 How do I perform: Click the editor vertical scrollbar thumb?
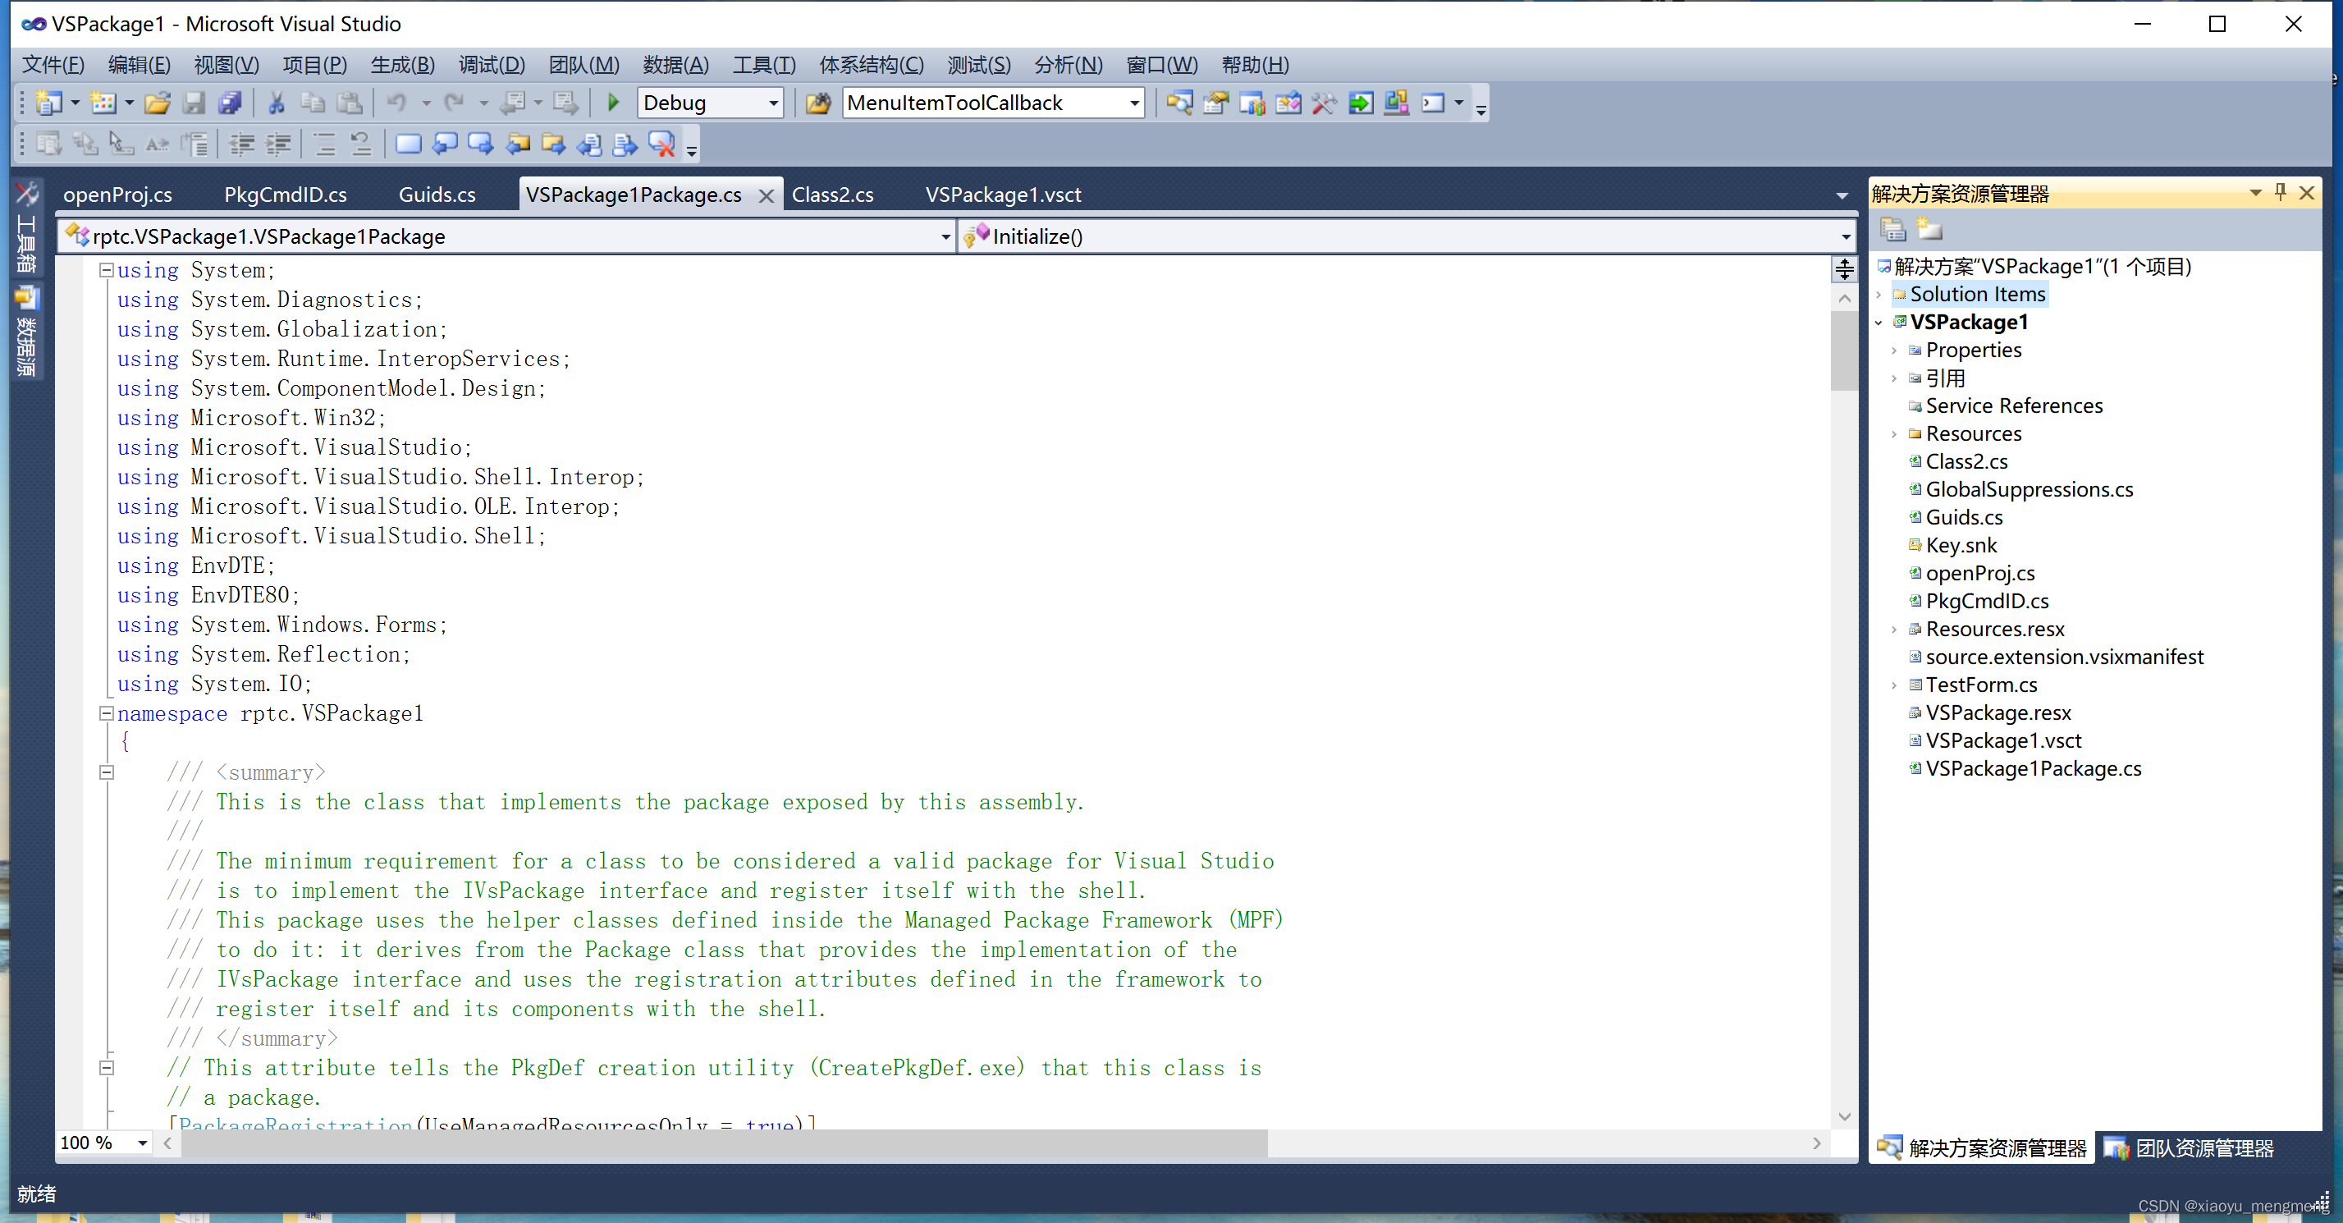1845,350
